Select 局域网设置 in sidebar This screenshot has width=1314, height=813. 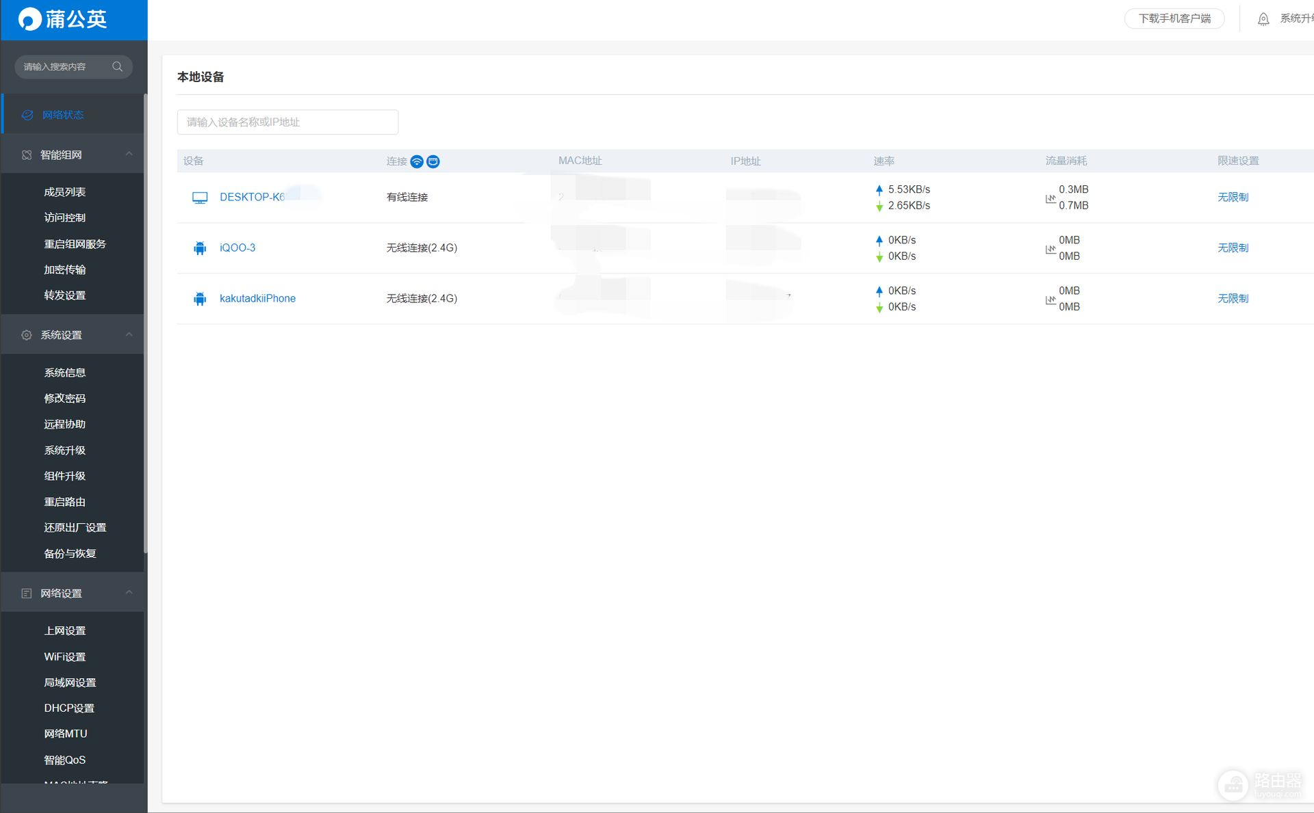(70, 682)
